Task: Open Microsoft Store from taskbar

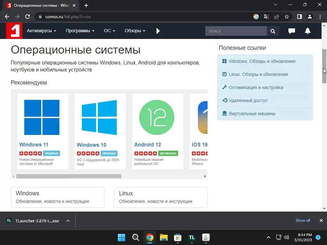Action: (x=178, y=237)
